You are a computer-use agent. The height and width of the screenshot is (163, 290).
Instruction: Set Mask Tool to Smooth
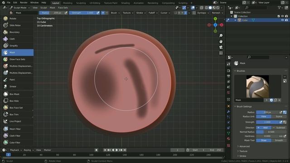[x=279, y=140]
